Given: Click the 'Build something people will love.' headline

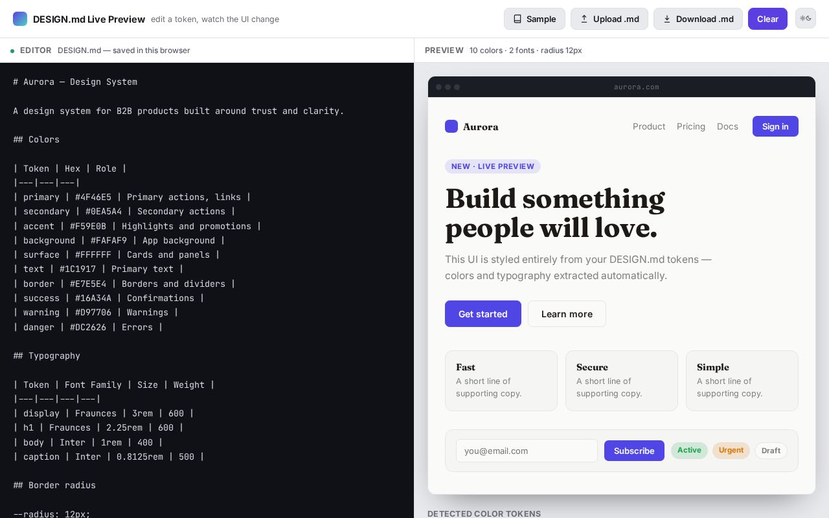Looking at the screenshot, I should [555, 213].
